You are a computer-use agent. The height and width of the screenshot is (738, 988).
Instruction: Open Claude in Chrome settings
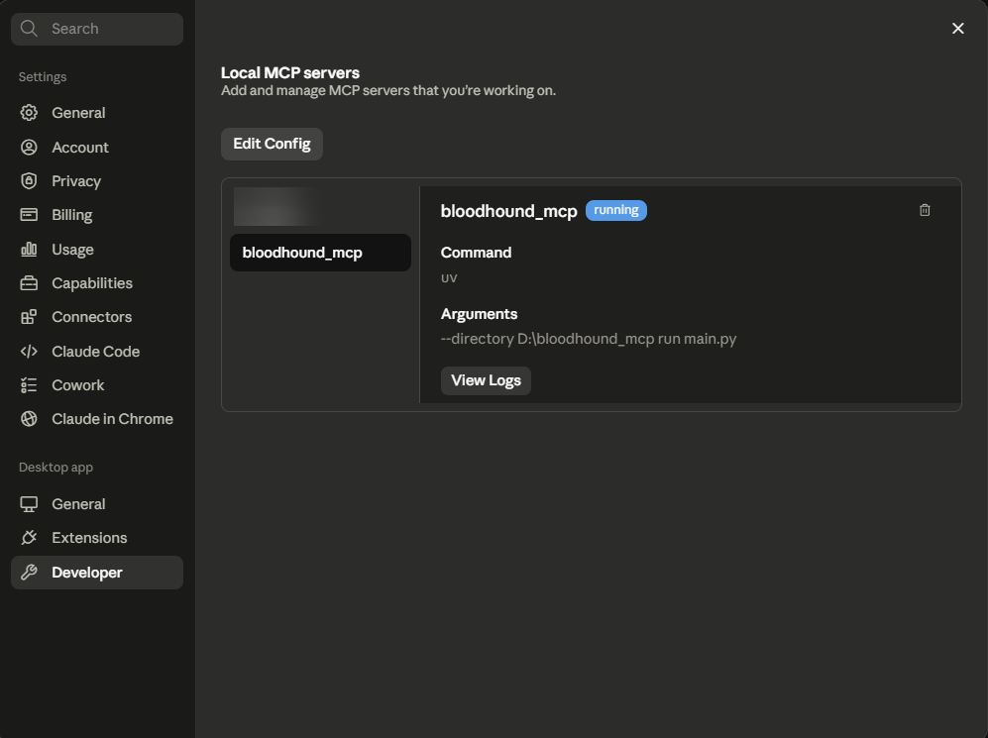[x=97, y=419]
